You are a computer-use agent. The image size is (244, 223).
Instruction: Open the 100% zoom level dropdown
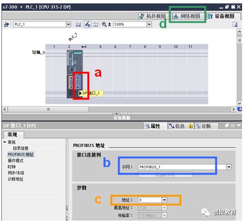tap(149, 24)
